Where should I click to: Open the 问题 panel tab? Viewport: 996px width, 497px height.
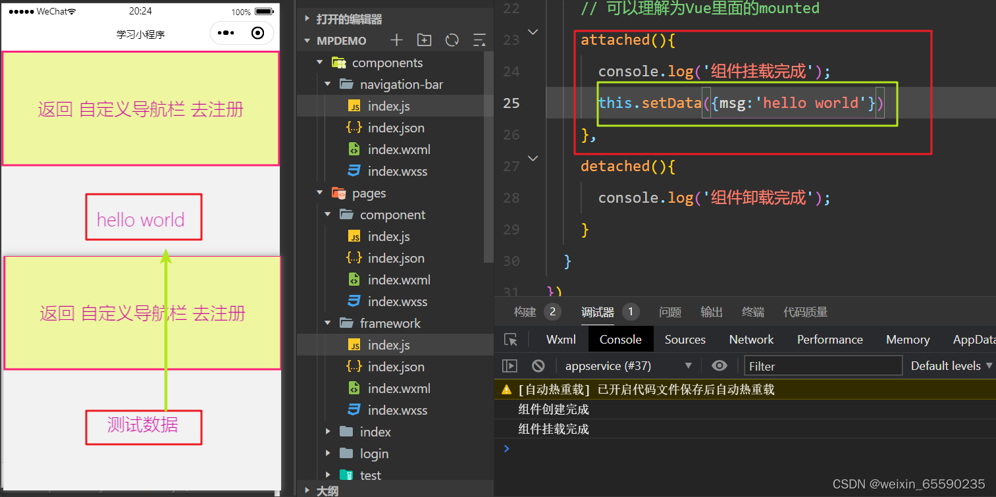670,312
